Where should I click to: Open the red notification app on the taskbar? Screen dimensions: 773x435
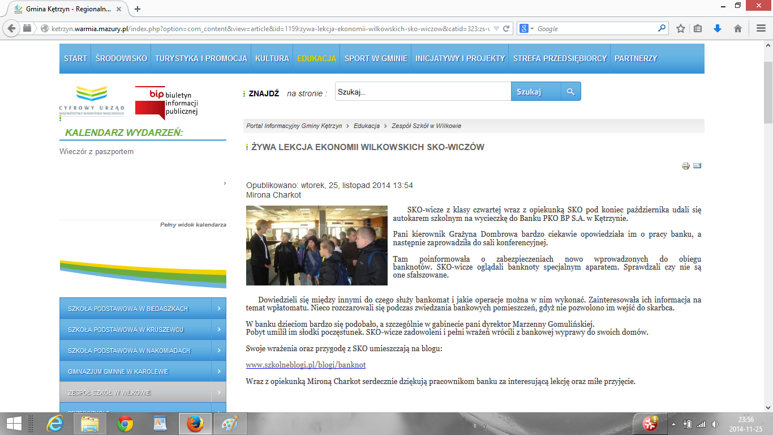pos(650,424)
